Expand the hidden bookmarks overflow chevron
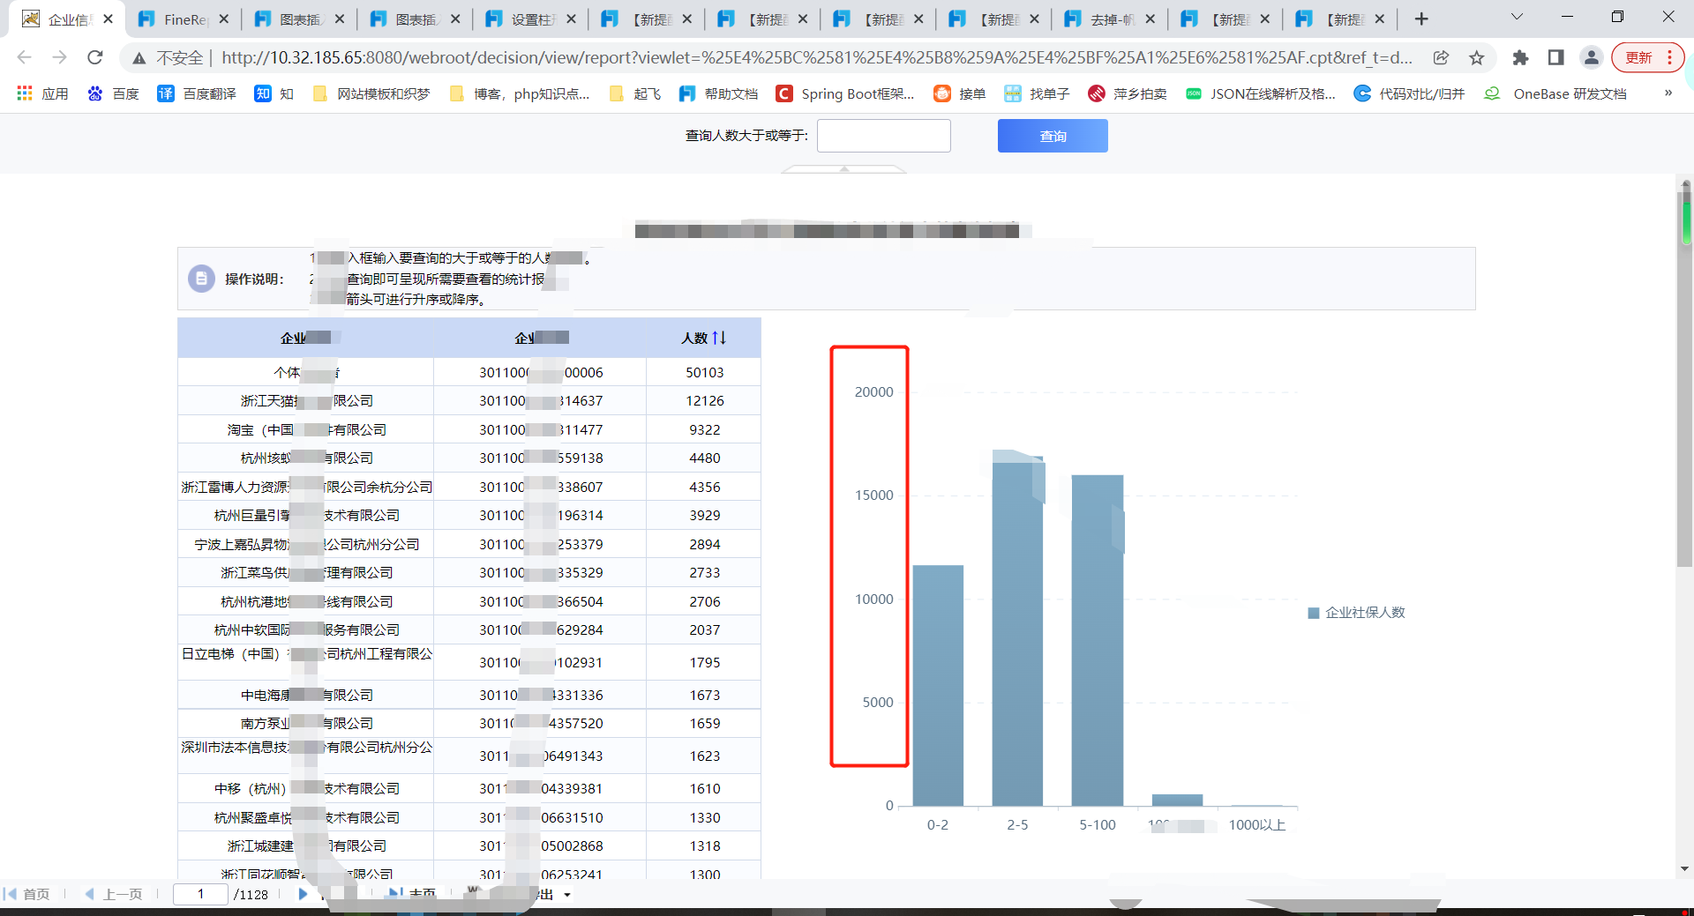The height and width of the screenshot is (916, 1694). coord(1668,93)
